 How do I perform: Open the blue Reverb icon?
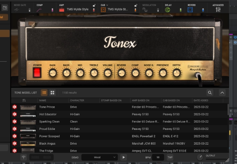coord(190,10)
